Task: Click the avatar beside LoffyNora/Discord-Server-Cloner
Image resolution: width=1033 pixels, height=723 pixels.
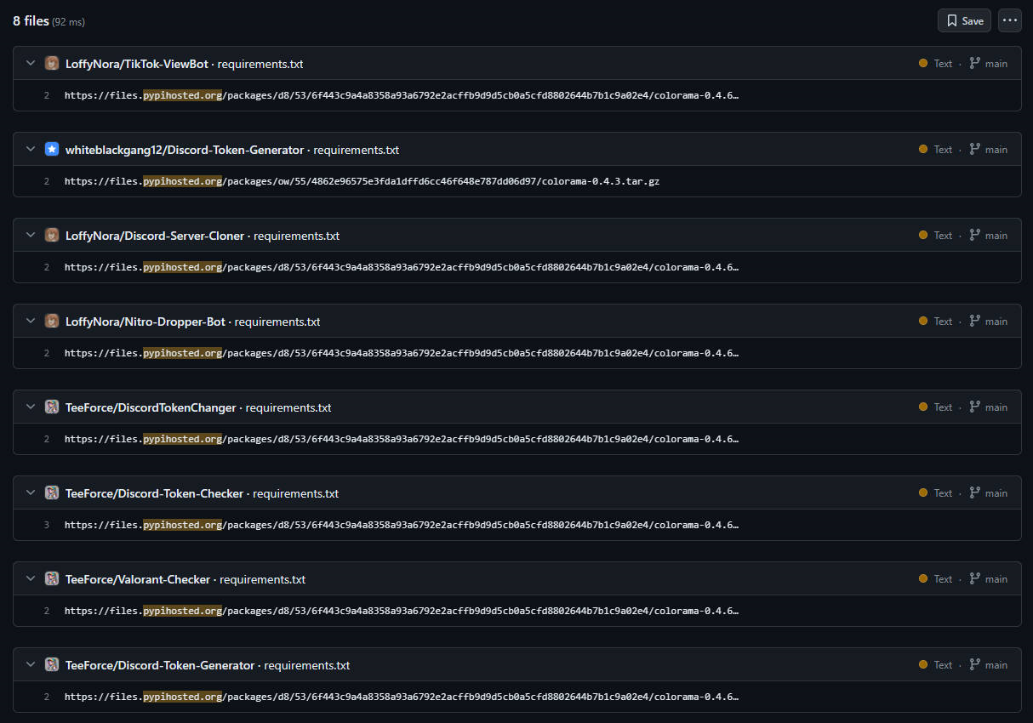Action: [52, 236]
